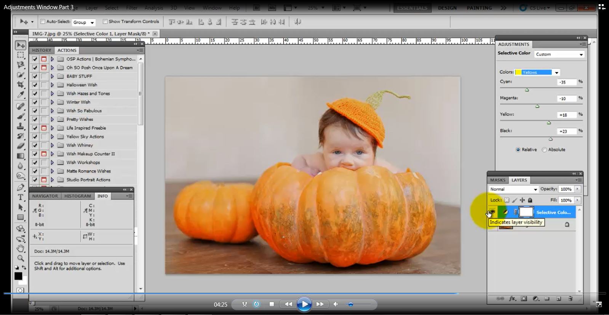This screenshot has height=315, width=609.
Task: Select the Dodge tool
Action: [21, 176]
